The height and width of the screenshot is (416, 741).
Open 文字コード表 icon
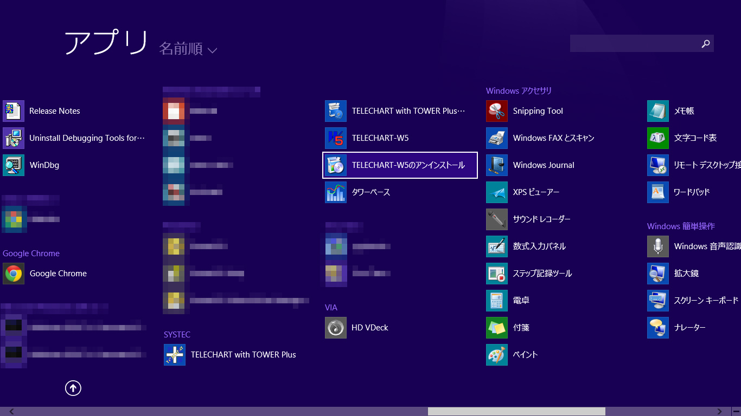point(658,138)
